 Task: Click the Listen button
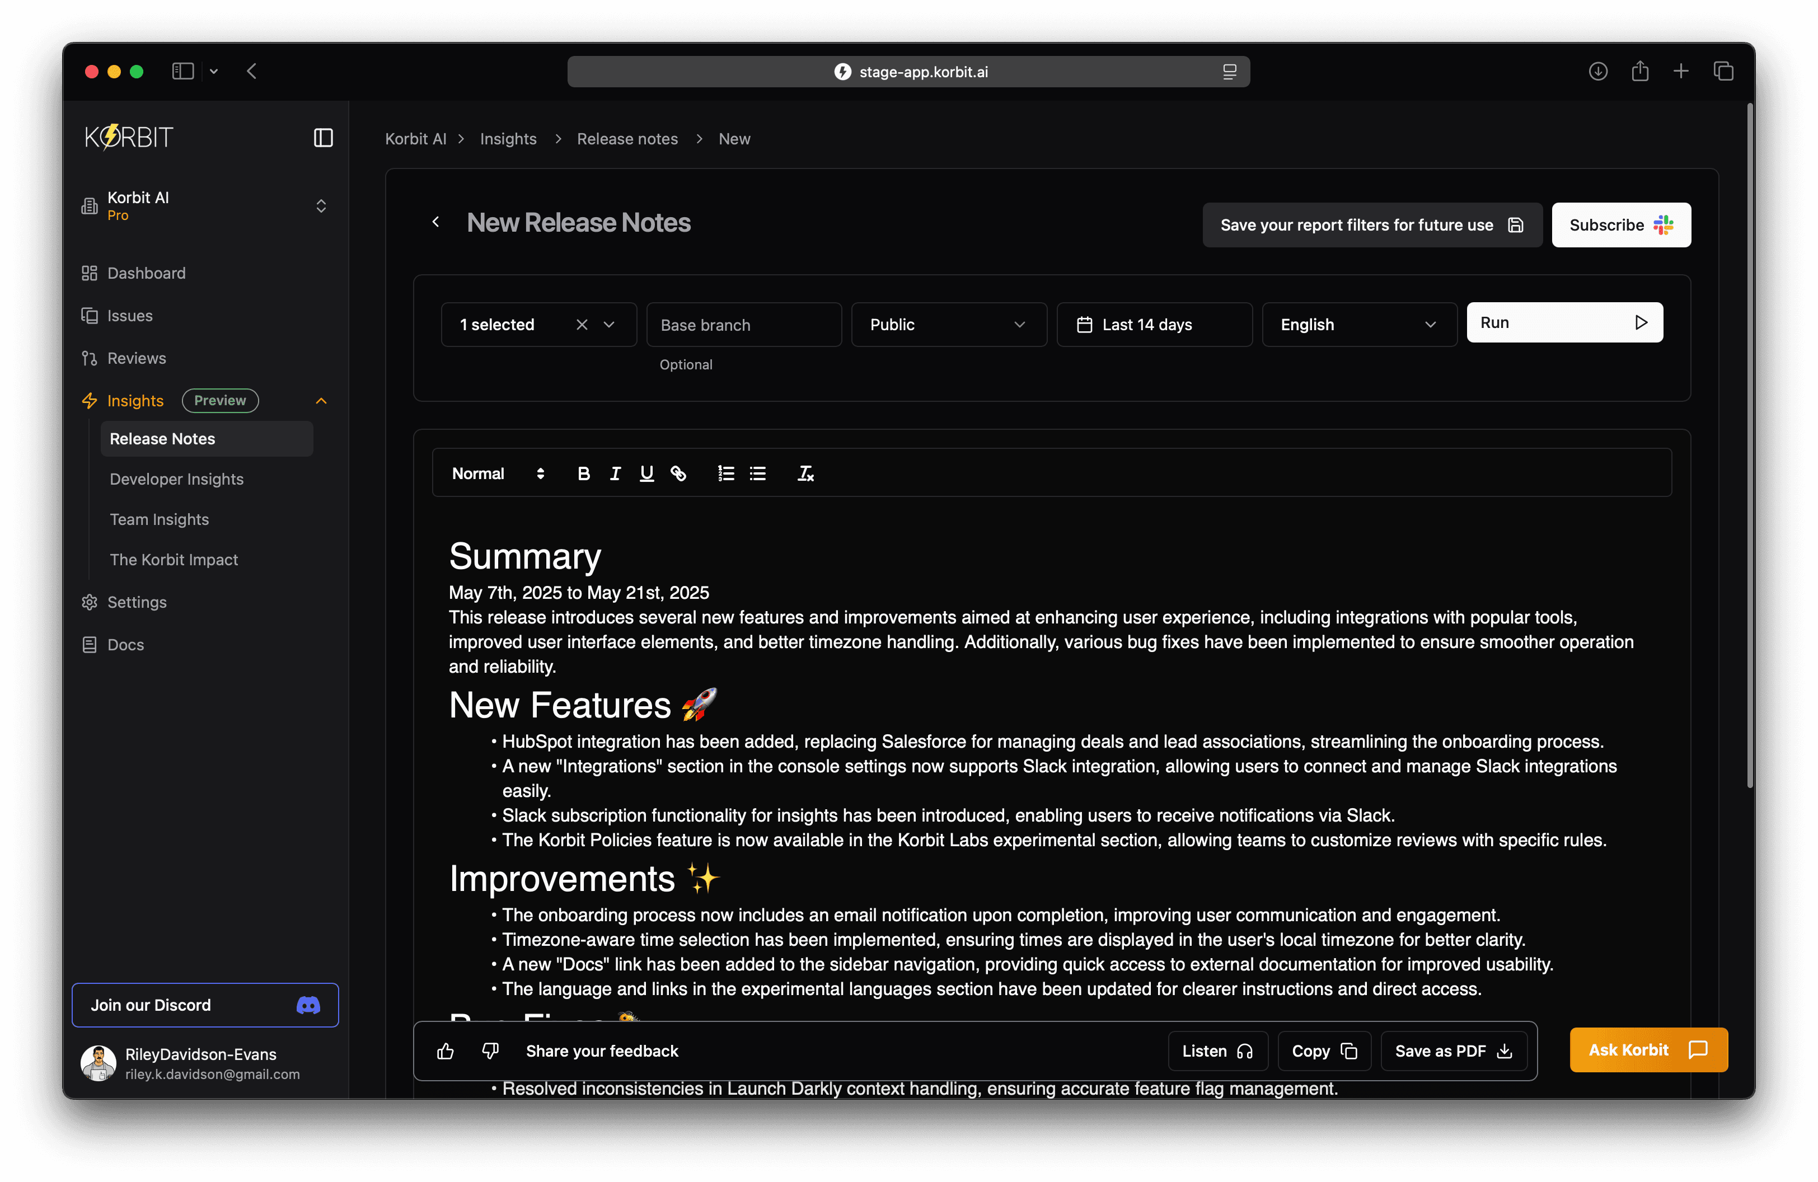tap(1217, 1052)
